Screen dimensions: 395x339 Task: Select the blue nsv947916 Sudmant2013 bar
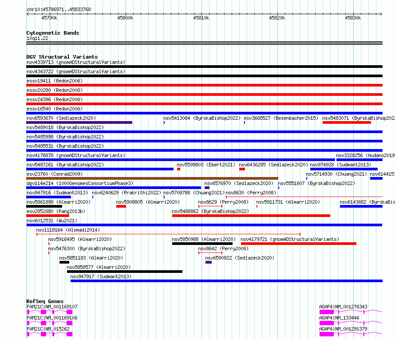coord(49,197)
